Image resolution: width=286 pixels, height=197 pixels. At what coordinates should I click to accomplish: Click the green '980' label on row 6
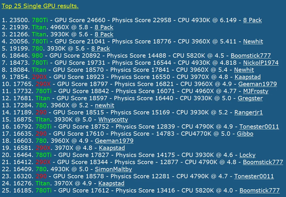pyautogui.click(x=37, y=56)
